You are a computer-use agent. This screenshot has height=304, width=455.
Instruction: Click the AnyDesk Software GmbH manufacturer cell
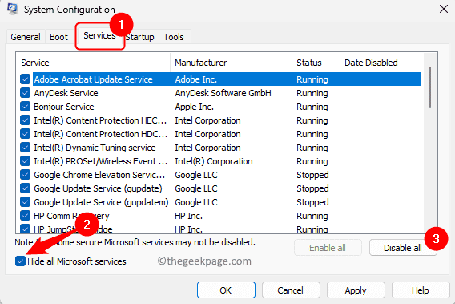click(223, 93)
